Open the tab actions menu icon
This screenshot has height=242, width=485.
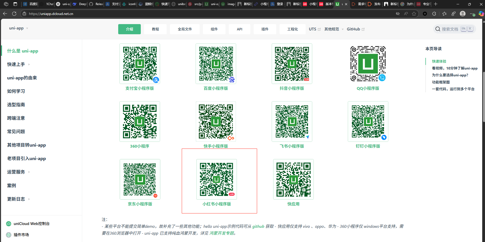15,4
